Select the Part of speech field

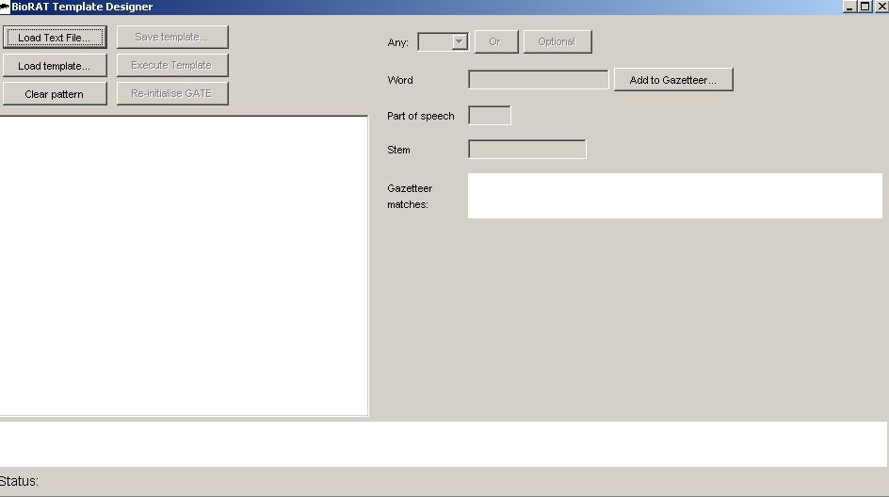coord(490,116)
